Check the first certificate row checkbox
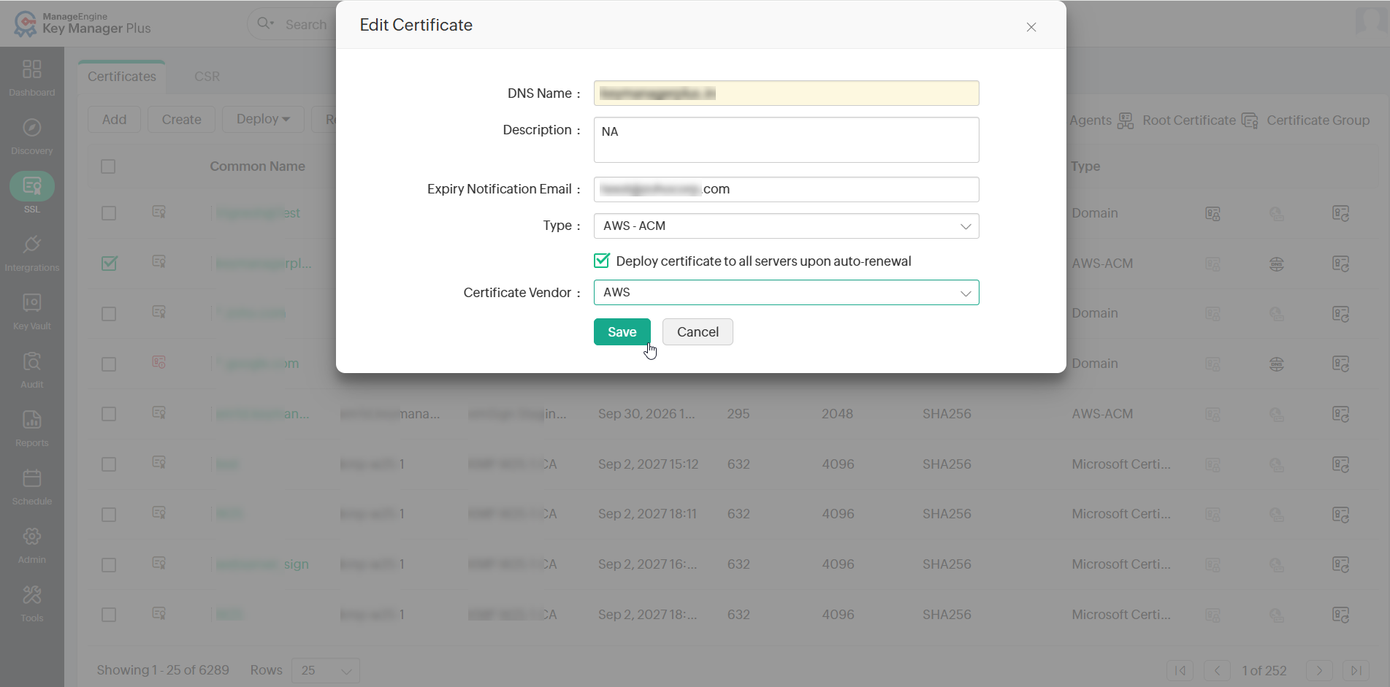1390x687 pixels. [x=109, y=213]
